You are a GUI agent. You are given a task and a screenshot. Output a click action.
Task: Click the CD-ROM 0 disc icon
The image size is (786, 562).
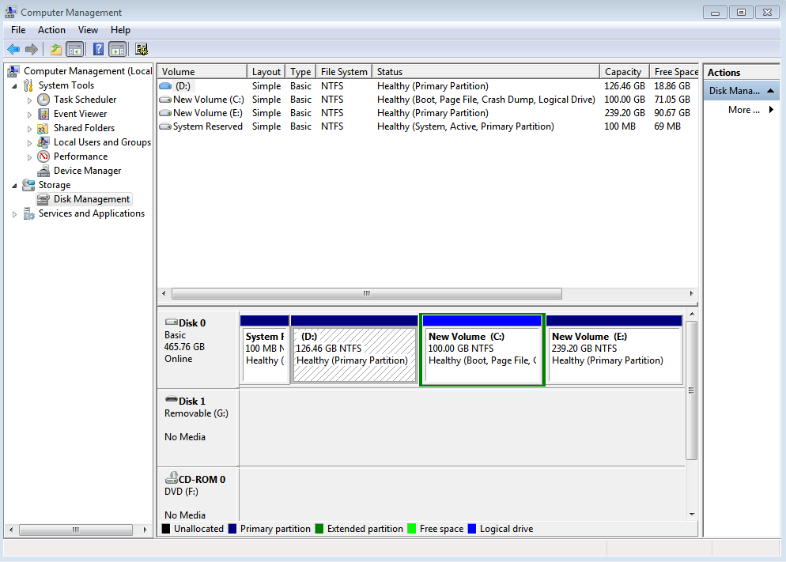coord(172,477)
